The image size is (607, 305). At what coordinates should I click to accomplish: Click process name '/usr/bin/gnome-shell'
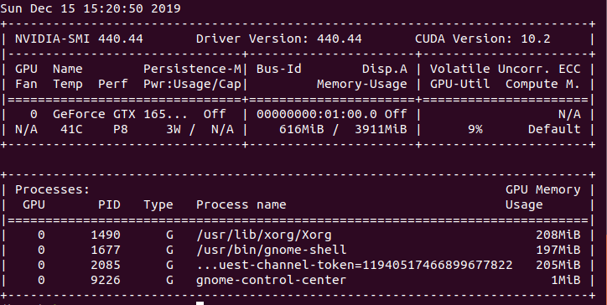click(x=272, y=250)
